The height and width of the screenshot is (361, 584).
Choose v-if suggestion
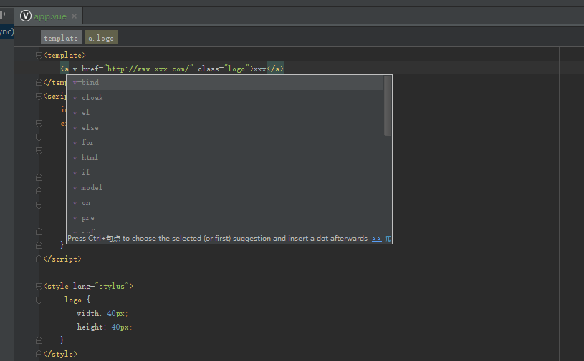tap(225, 172)
